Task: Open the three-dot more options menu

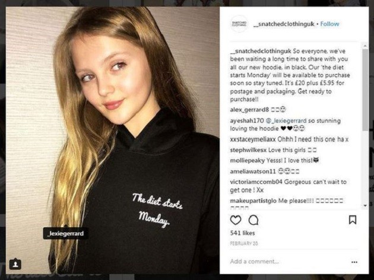Action: click(354, 262)
